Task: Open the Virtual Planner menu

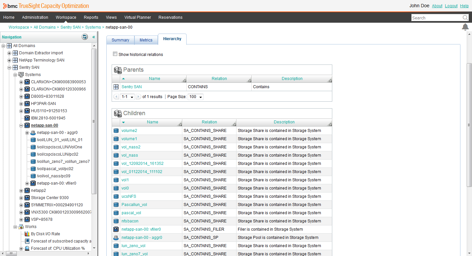Action: click(138, 17)
